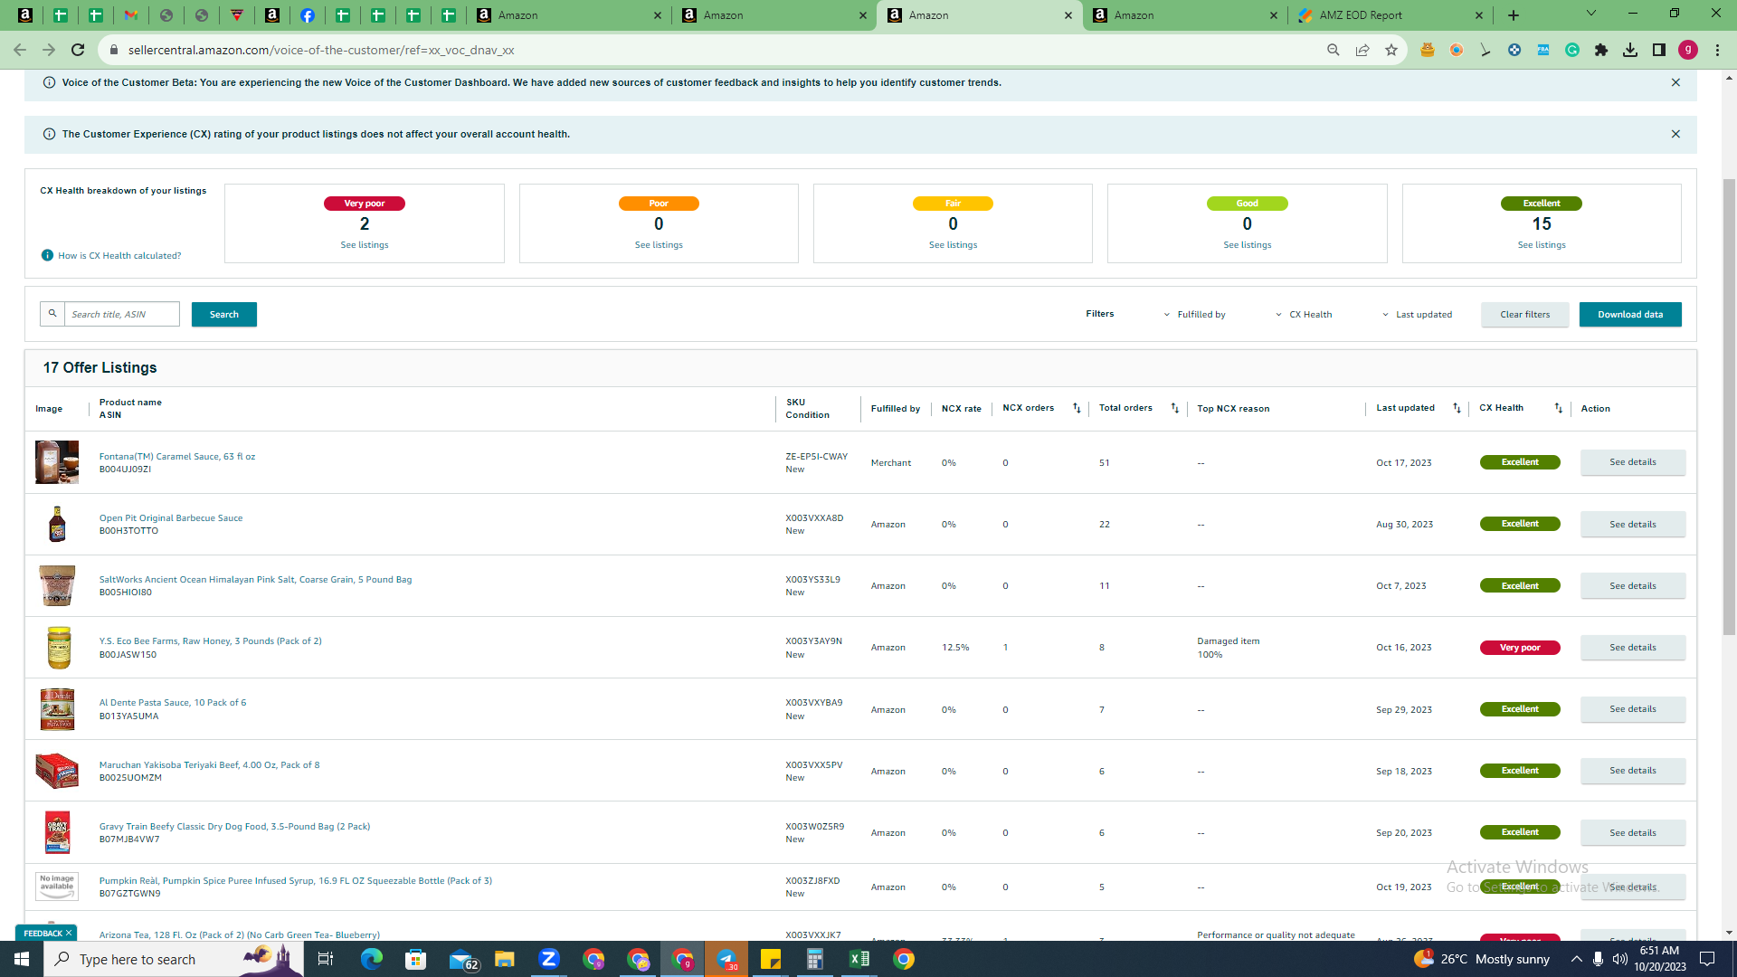Open Fontana Caramel Sauce product link
This screenshot has width=1737, height=977.
[x=177, y=457]
